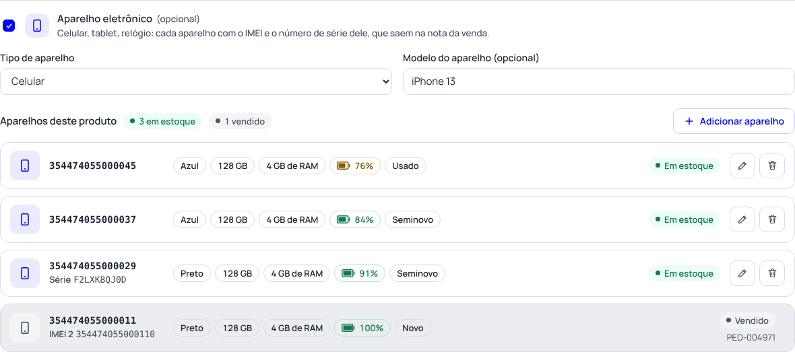Click the 91% battery badge

click(360, 273)
